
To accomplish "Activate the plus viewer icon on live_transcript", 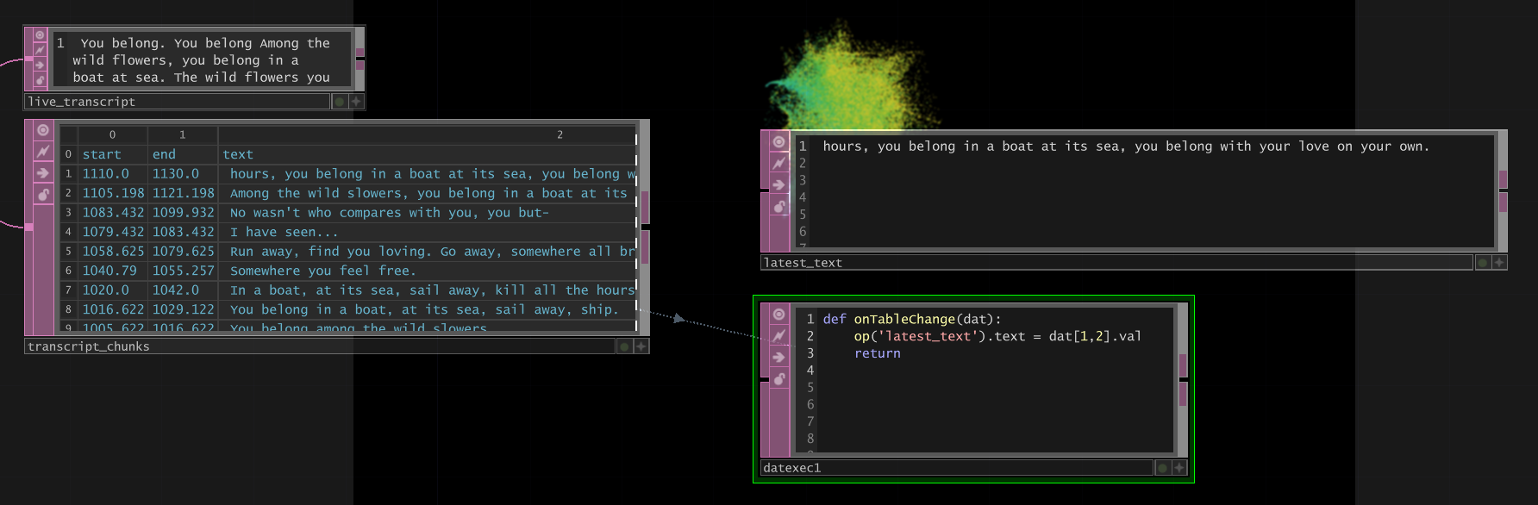I will coord(356,102).
